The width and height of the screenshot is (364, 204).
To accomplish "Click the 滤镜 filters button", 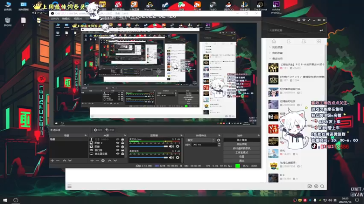I will click(110, 130).
